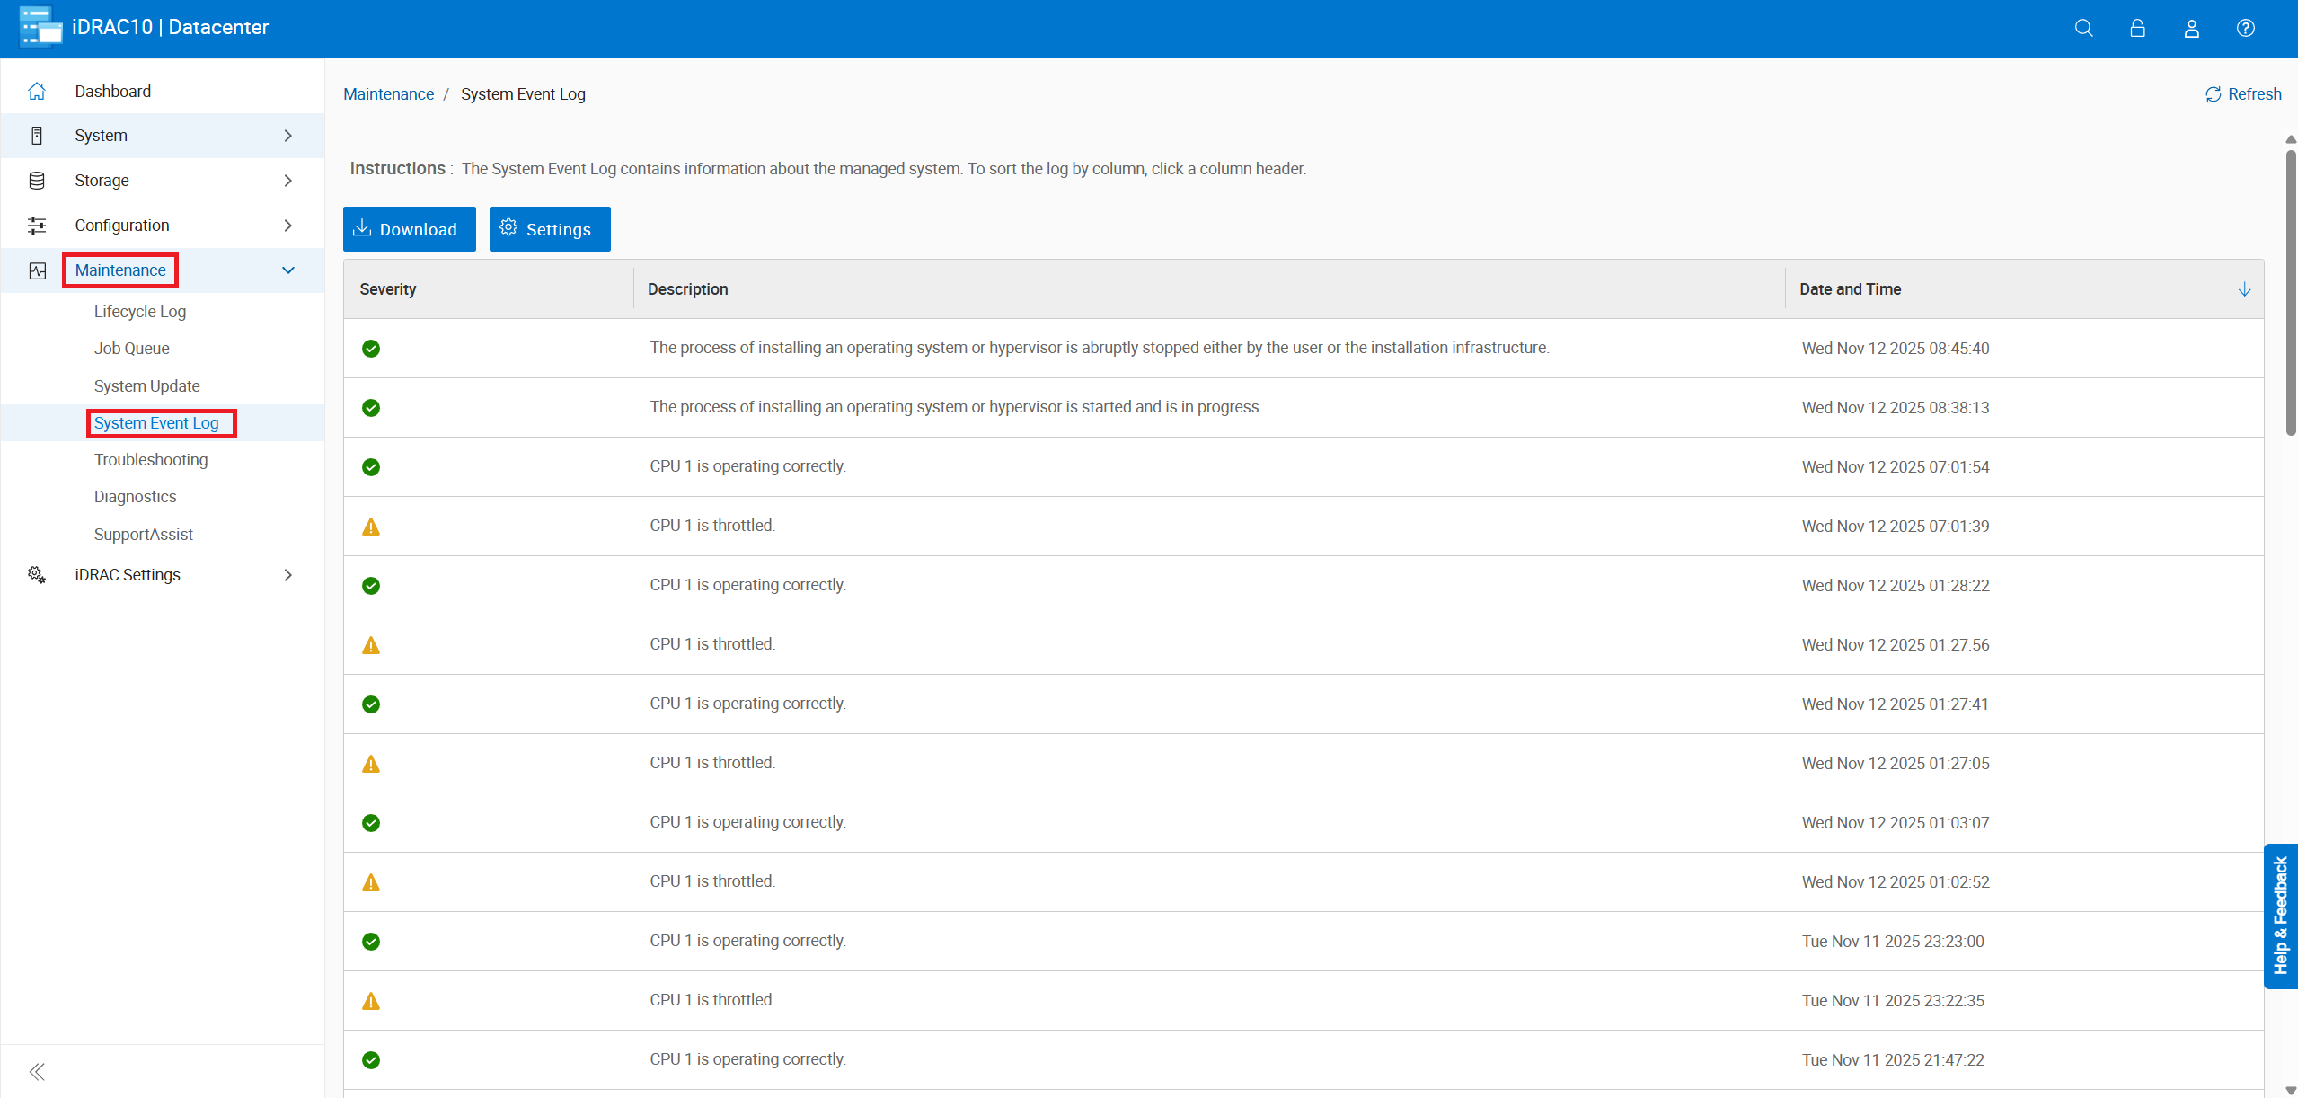Click the search magnifier icon in header

click(x=2083, y=29)
